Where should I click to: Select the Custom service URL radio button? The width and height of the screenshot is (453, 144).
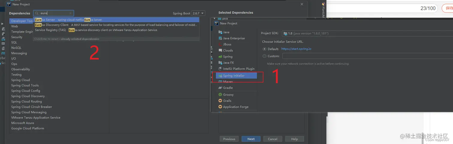(x=264, y=56)
